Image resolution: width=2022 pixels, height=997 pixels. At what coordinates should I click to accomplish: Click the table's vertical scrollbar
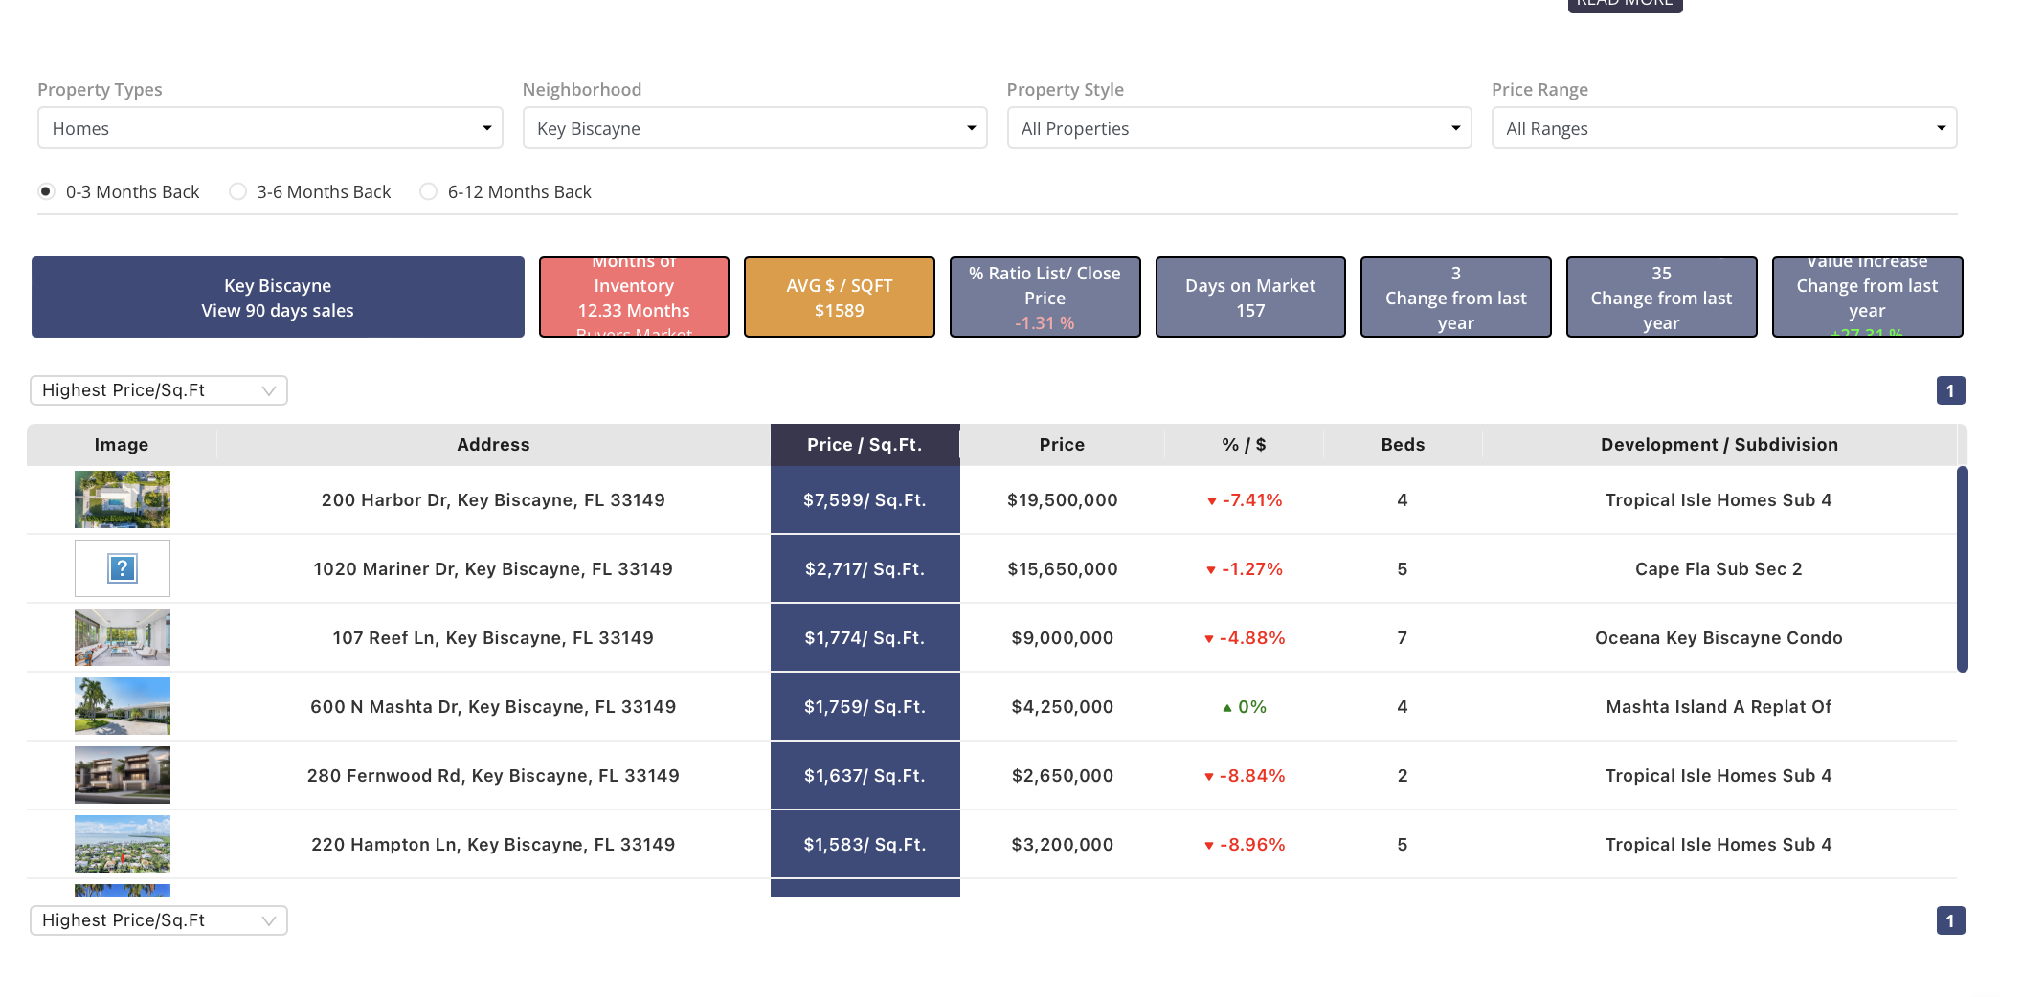[x=1963, y=569]
